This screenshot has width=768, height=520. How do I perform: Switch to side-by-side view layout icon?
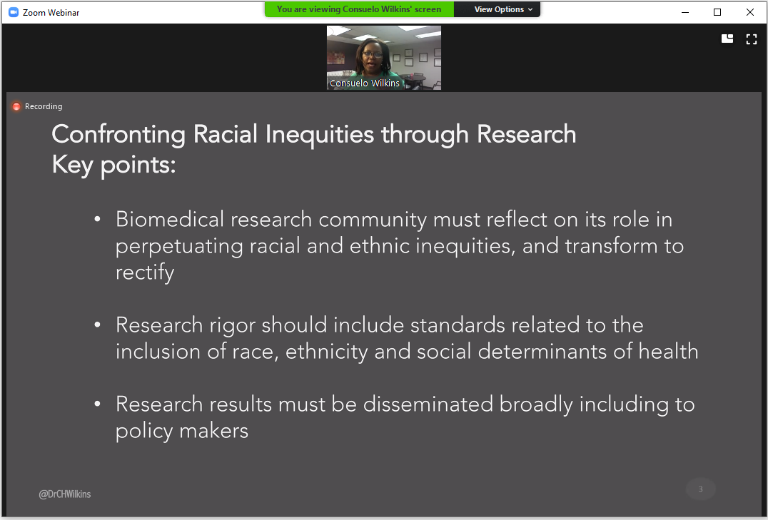727,39
